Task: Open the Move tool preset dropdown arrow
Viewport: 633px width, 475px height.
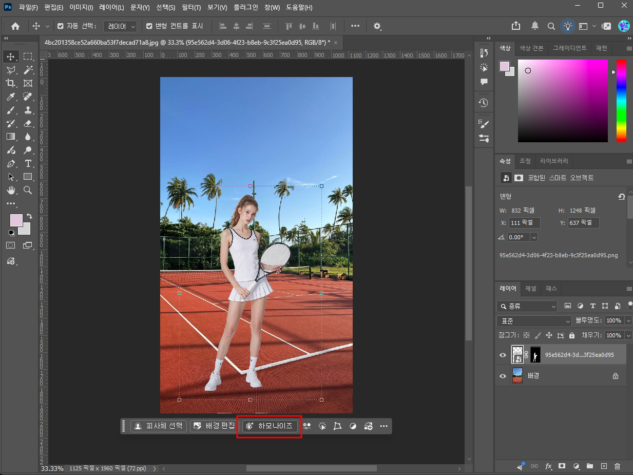Action: tap(48, 26)
